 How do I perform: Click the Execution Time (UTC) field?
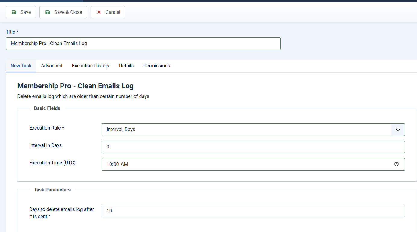click(x=253, y=164)
